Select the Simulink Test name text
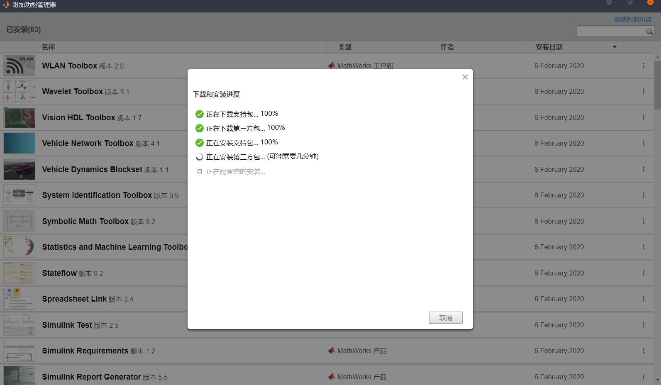The width and height of the screenshot is (661, 385). [x=67, y=325]
